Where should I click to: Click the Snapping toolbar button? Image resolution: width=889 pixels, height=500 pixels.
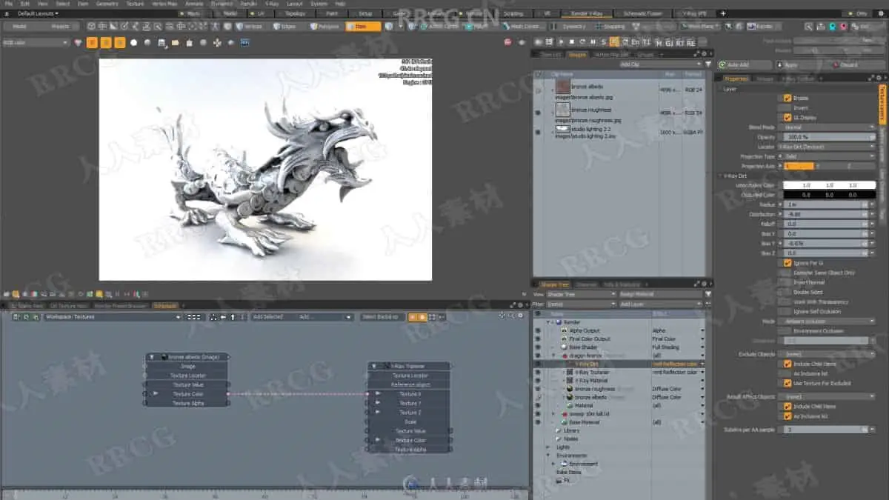point(610,26)
